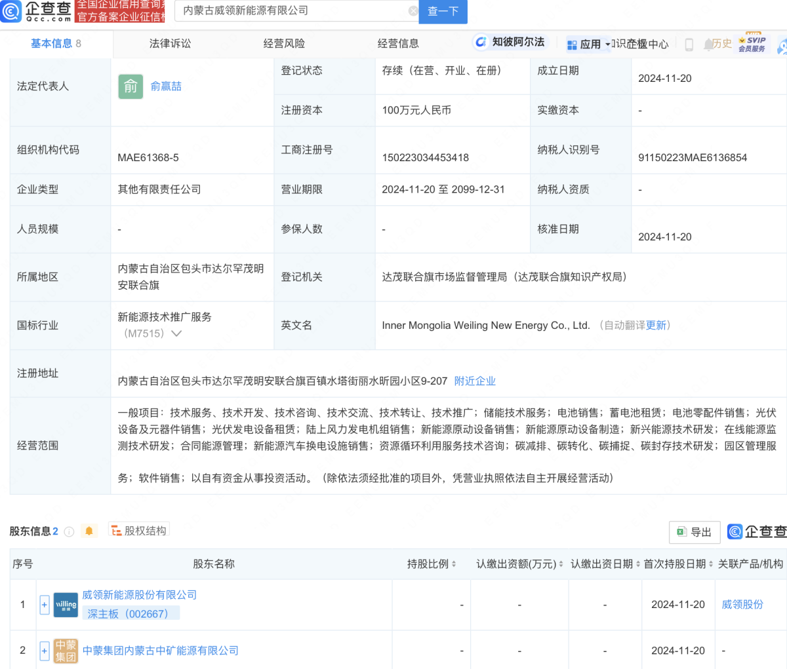The width and height of the screenshot is (787, 669).
Task: Expand the 国标行业 M7515 chevron
Action: coord(176,334)
